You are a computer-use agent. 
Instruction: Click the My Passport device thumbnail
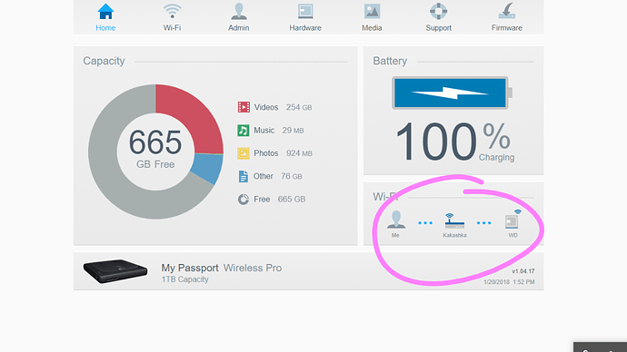pos(115,271)
